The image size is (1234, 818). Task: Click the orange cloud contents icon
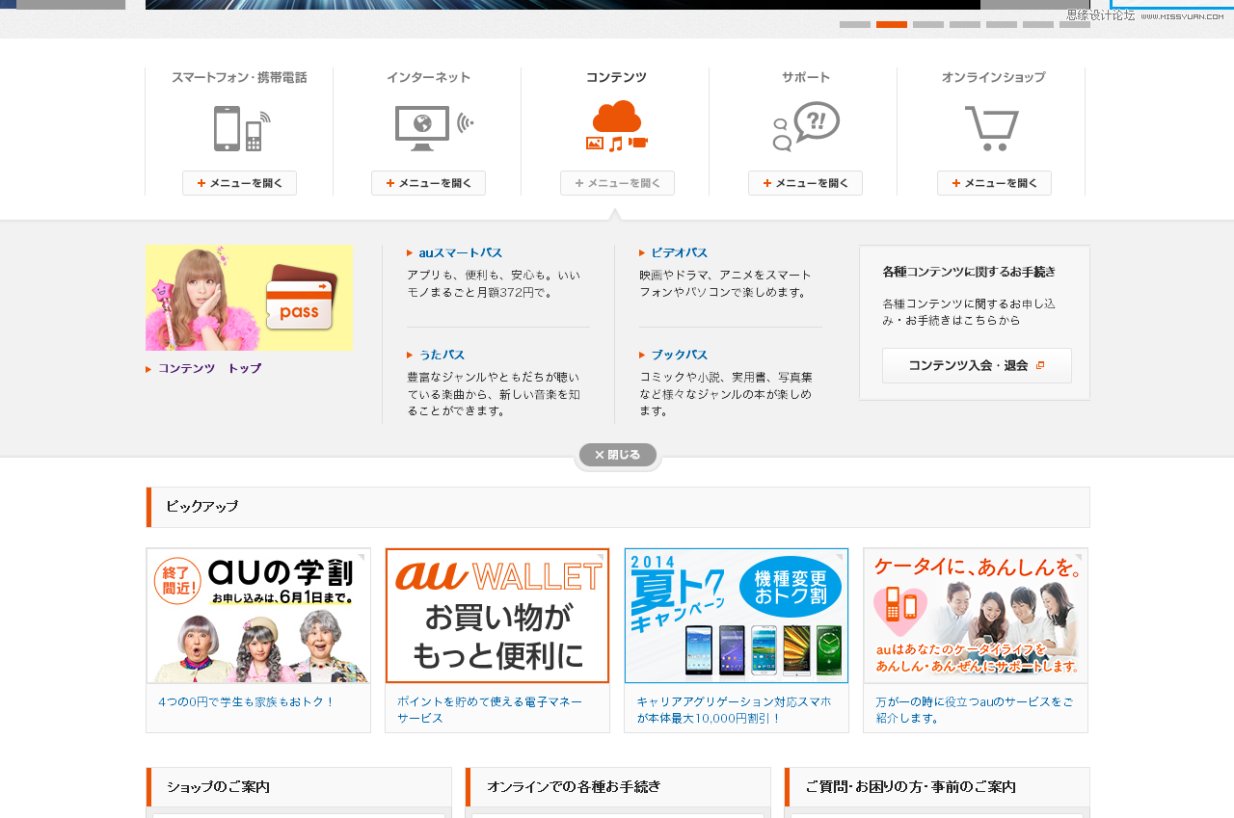617,126
